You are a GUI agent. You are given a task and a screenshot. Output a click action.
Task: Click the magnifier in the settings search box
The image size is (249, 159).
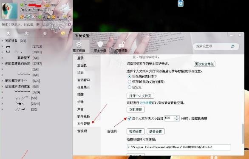pos(233,46)
